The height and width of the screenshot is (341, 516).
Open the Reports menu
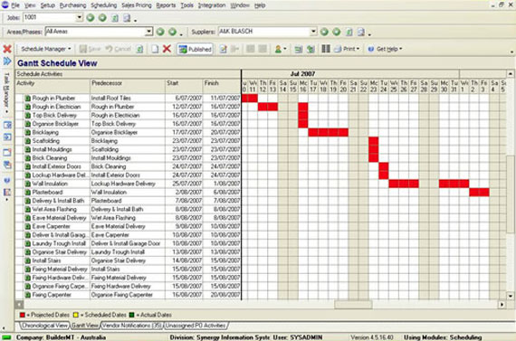coord(166,5)
